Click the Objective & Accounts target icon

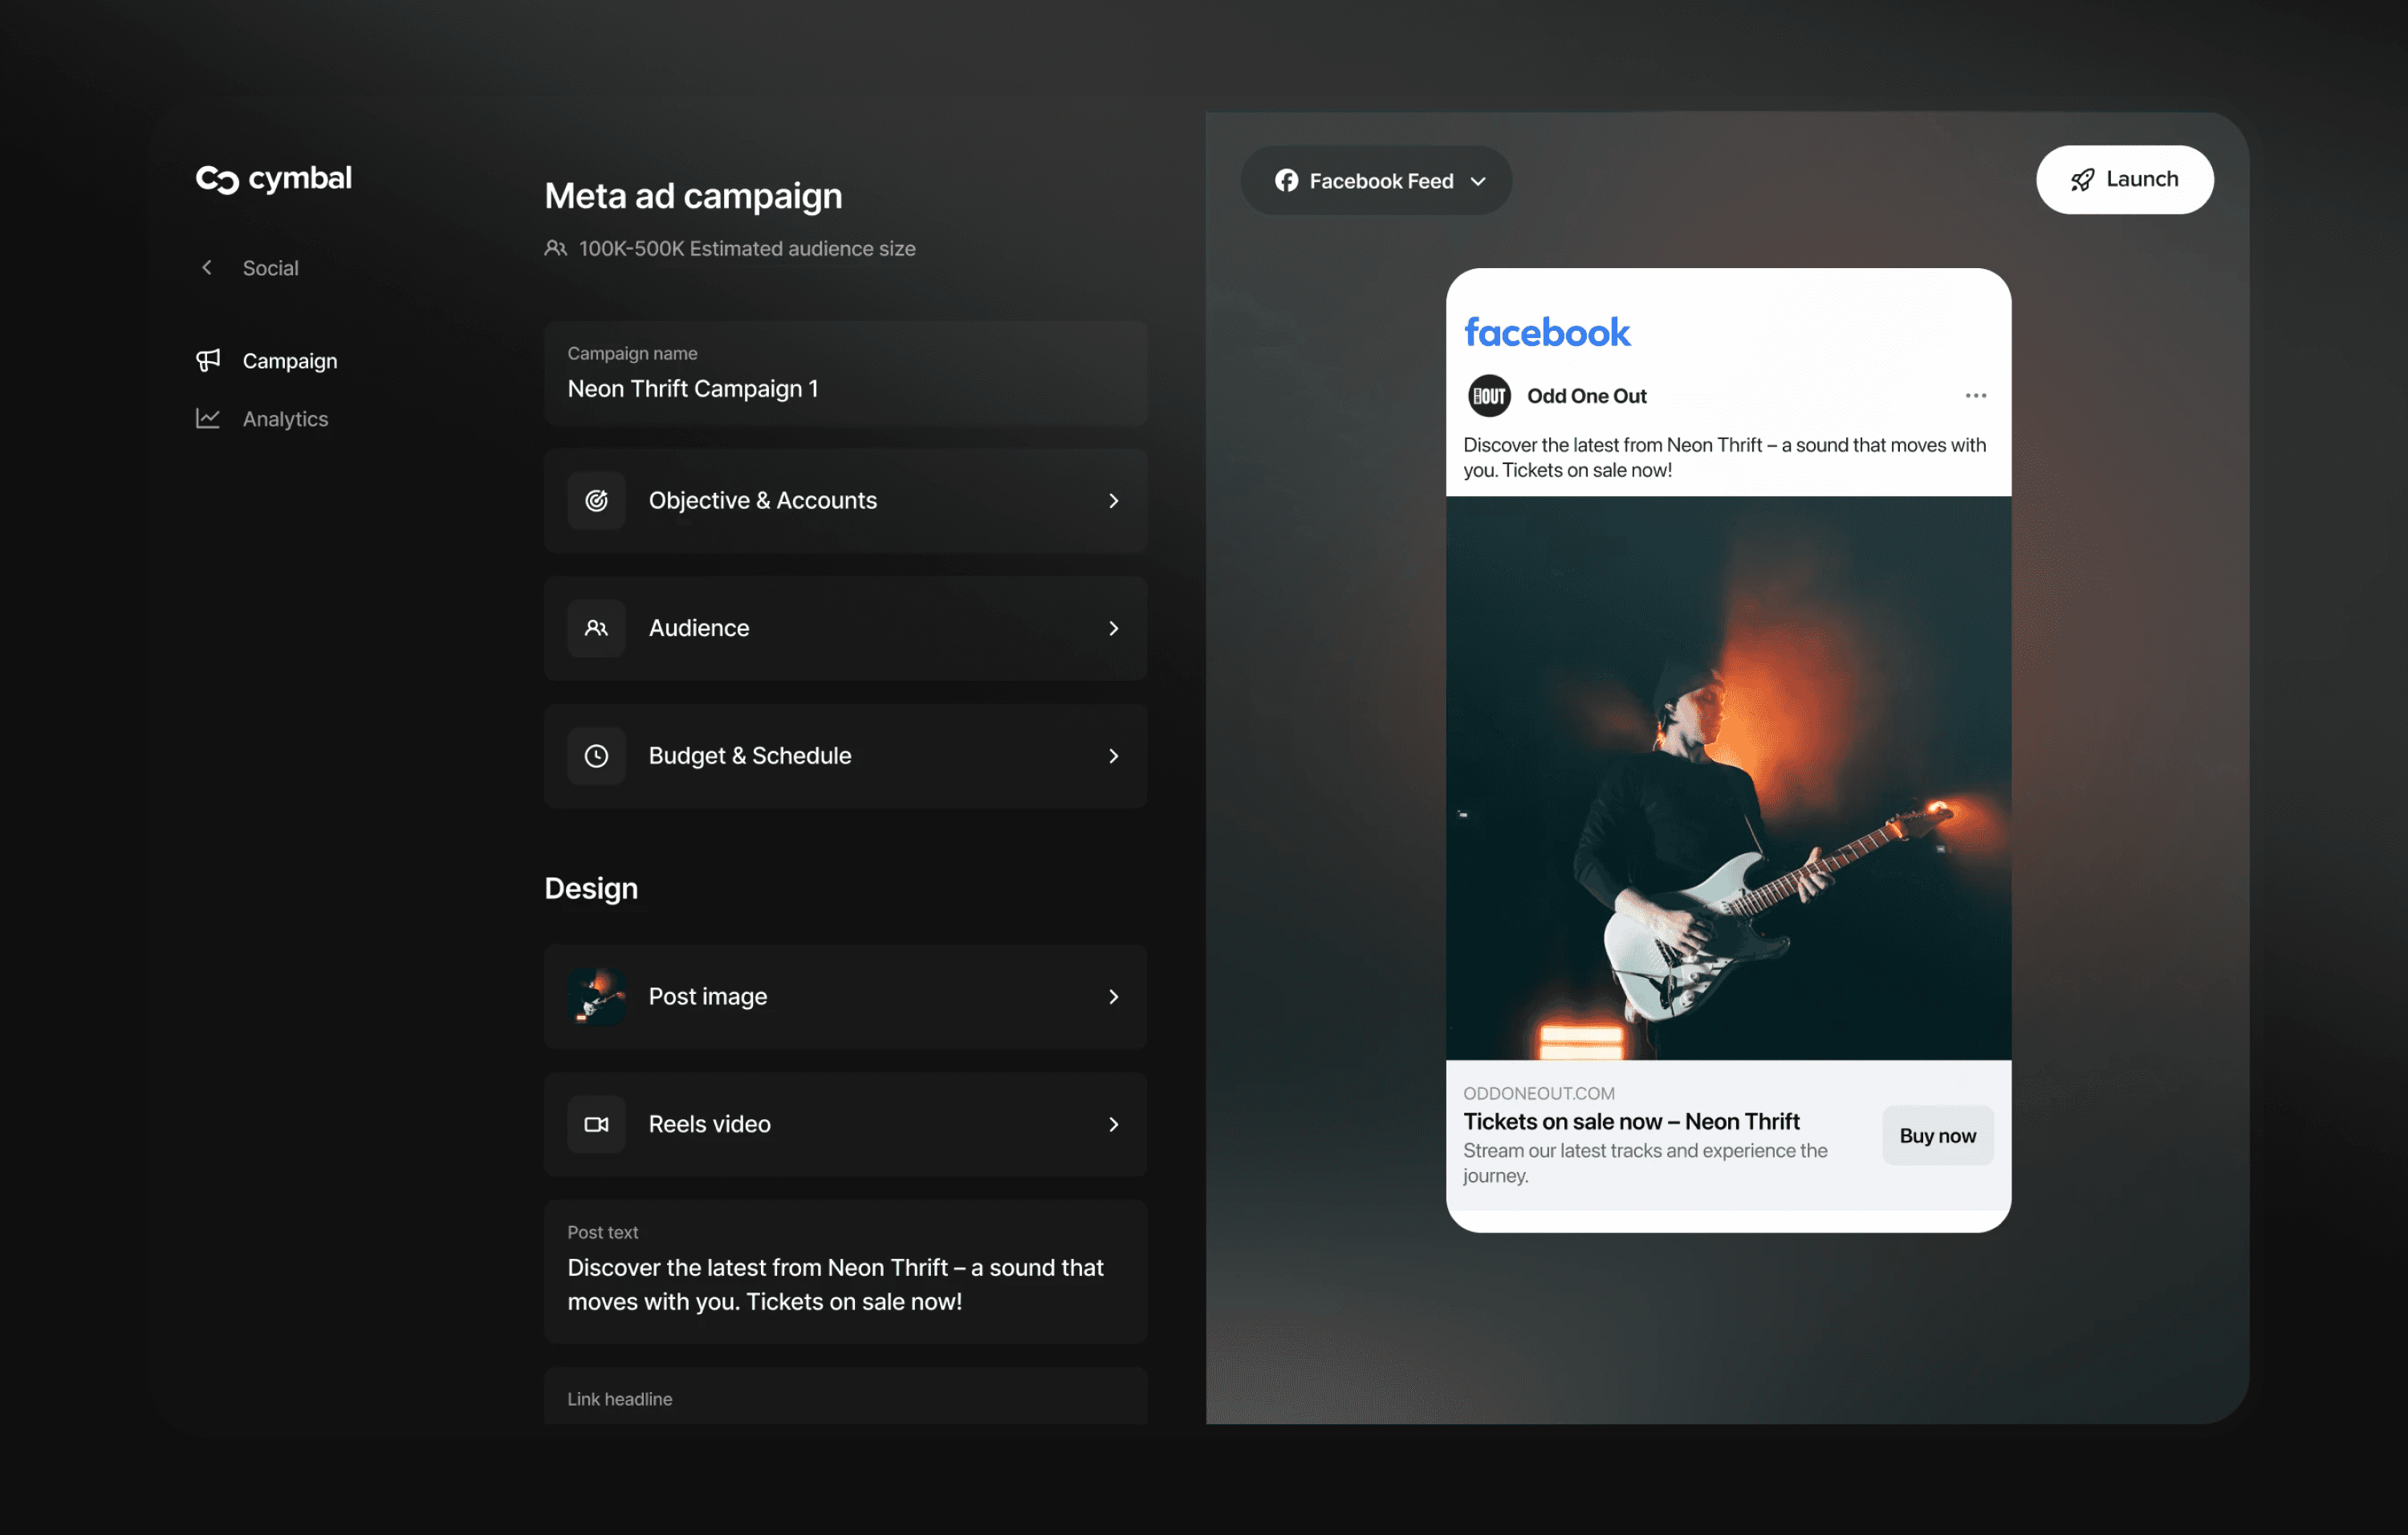click(x=596, y=500)
